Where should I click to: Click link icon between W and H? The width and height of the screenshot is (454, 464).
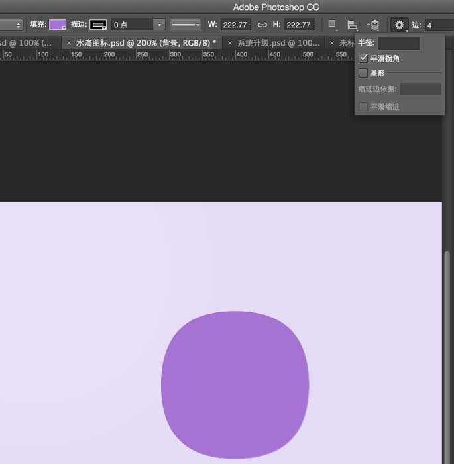262,25
